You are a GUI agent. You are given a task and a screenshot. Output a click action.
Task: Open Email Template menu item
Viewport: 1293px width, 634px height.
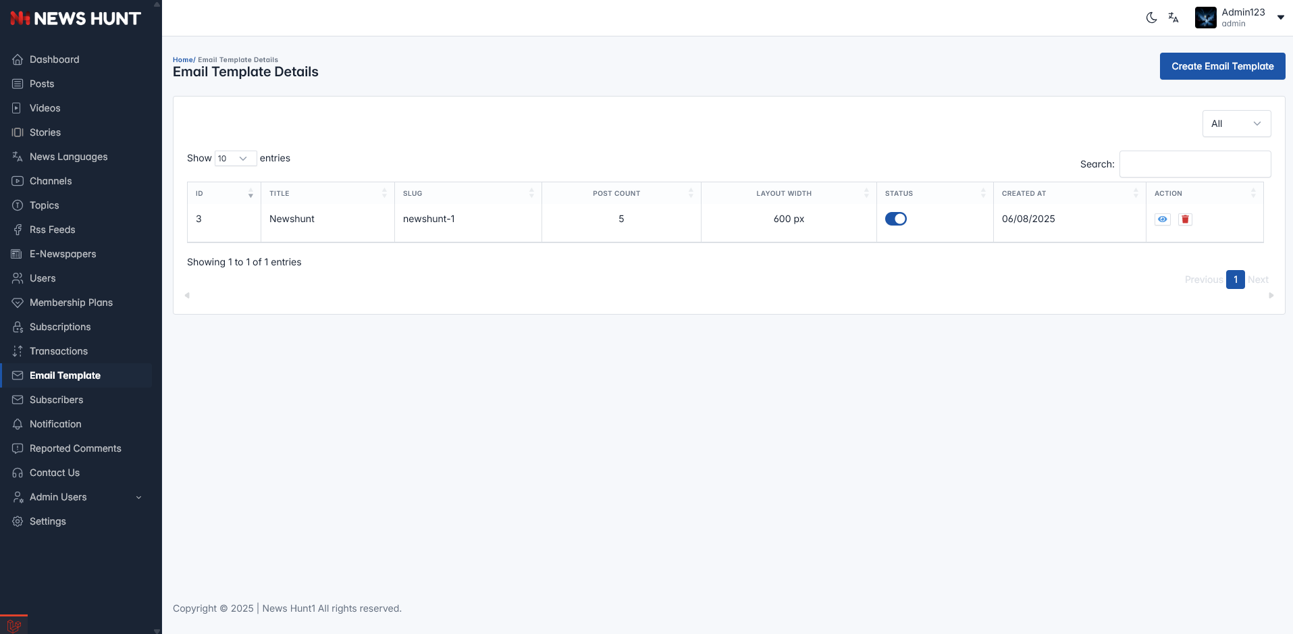[x=77, y=375]
